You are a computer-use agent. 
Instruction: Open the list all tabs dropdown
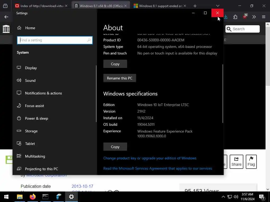click(x=218, y=6)
